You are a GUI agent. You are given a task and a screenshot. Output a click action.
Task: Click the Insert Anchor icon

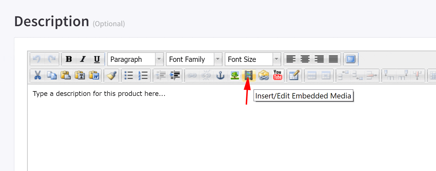[220, 75]
